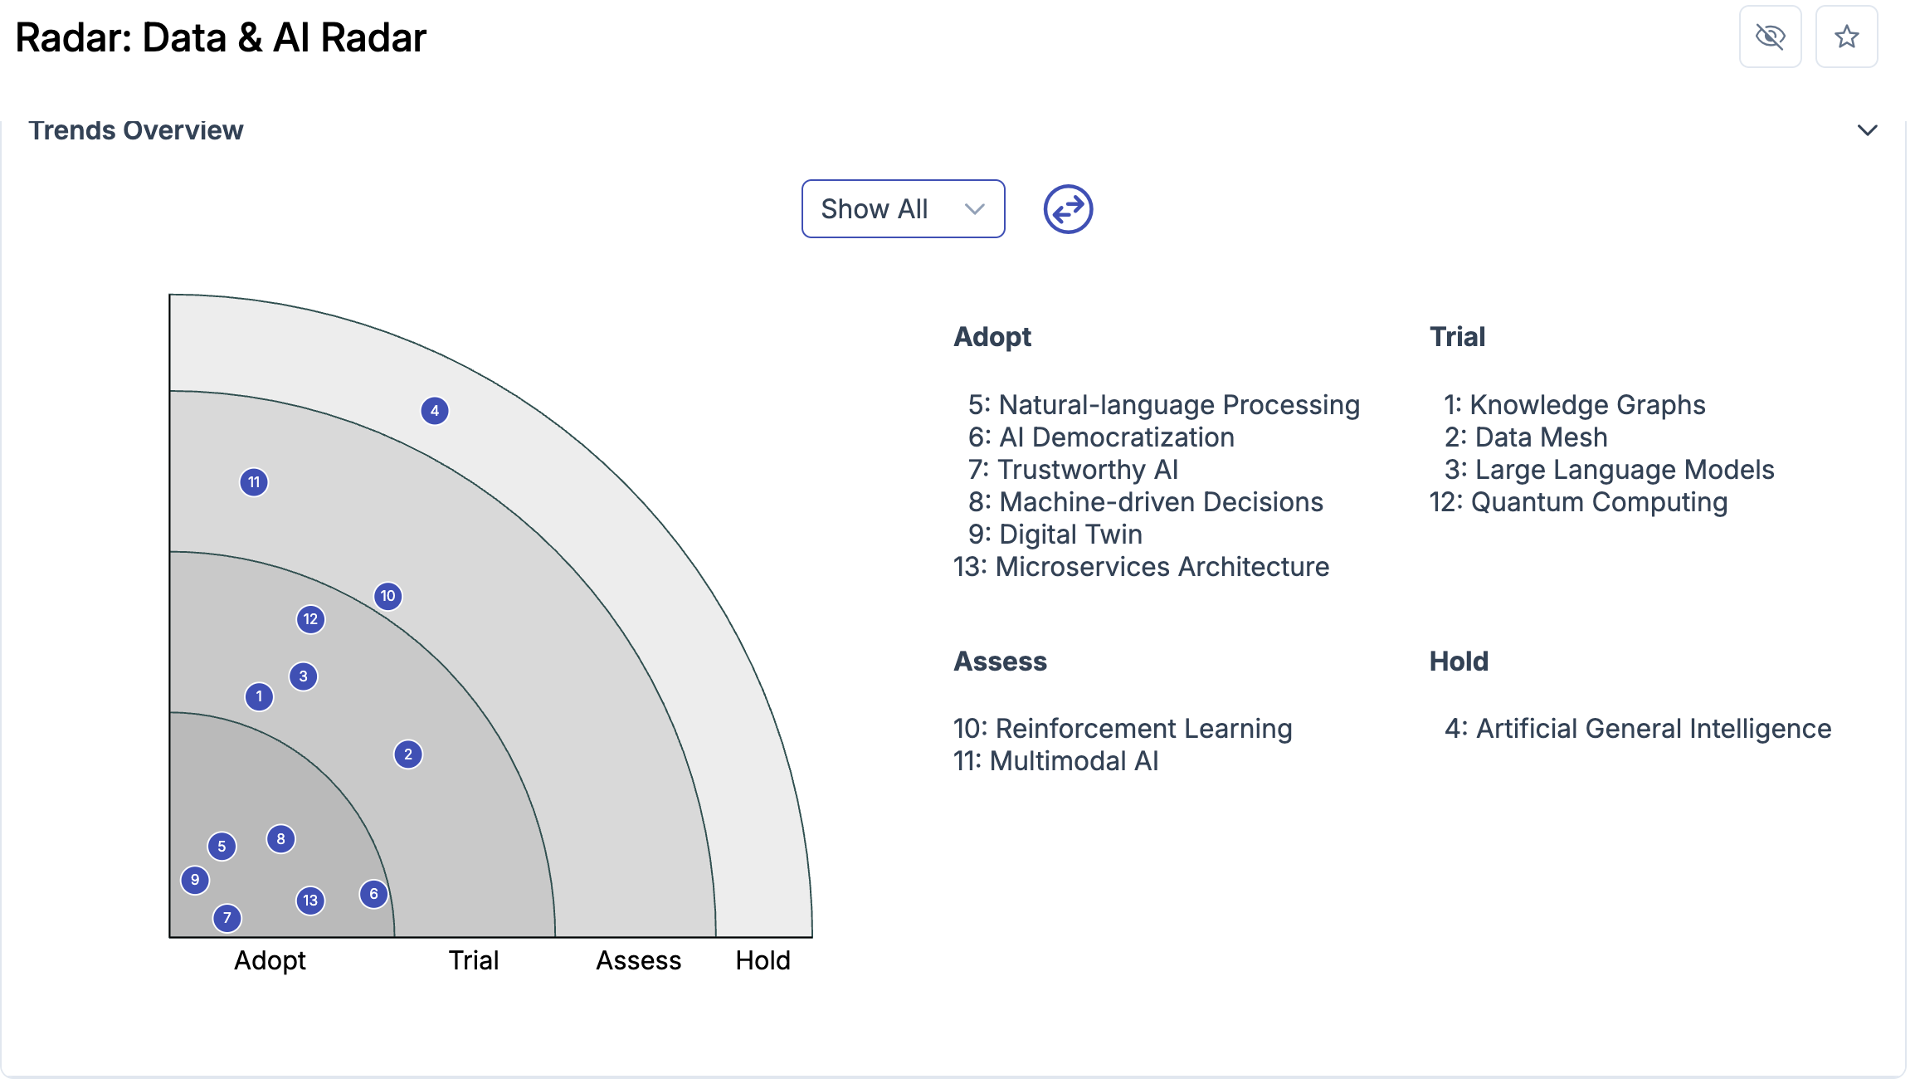The image size is (1915, 1079).
Task: Select the circular swap-arrows icon
Action: pos(1067,209)
